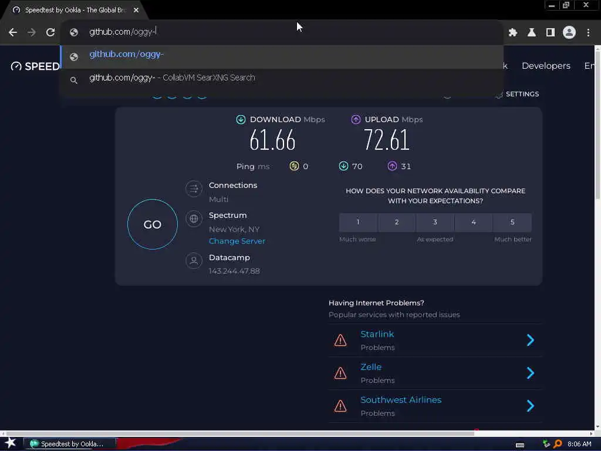
Task: Click the 72.61 upload speed value
Action: [x=387, y=140]
